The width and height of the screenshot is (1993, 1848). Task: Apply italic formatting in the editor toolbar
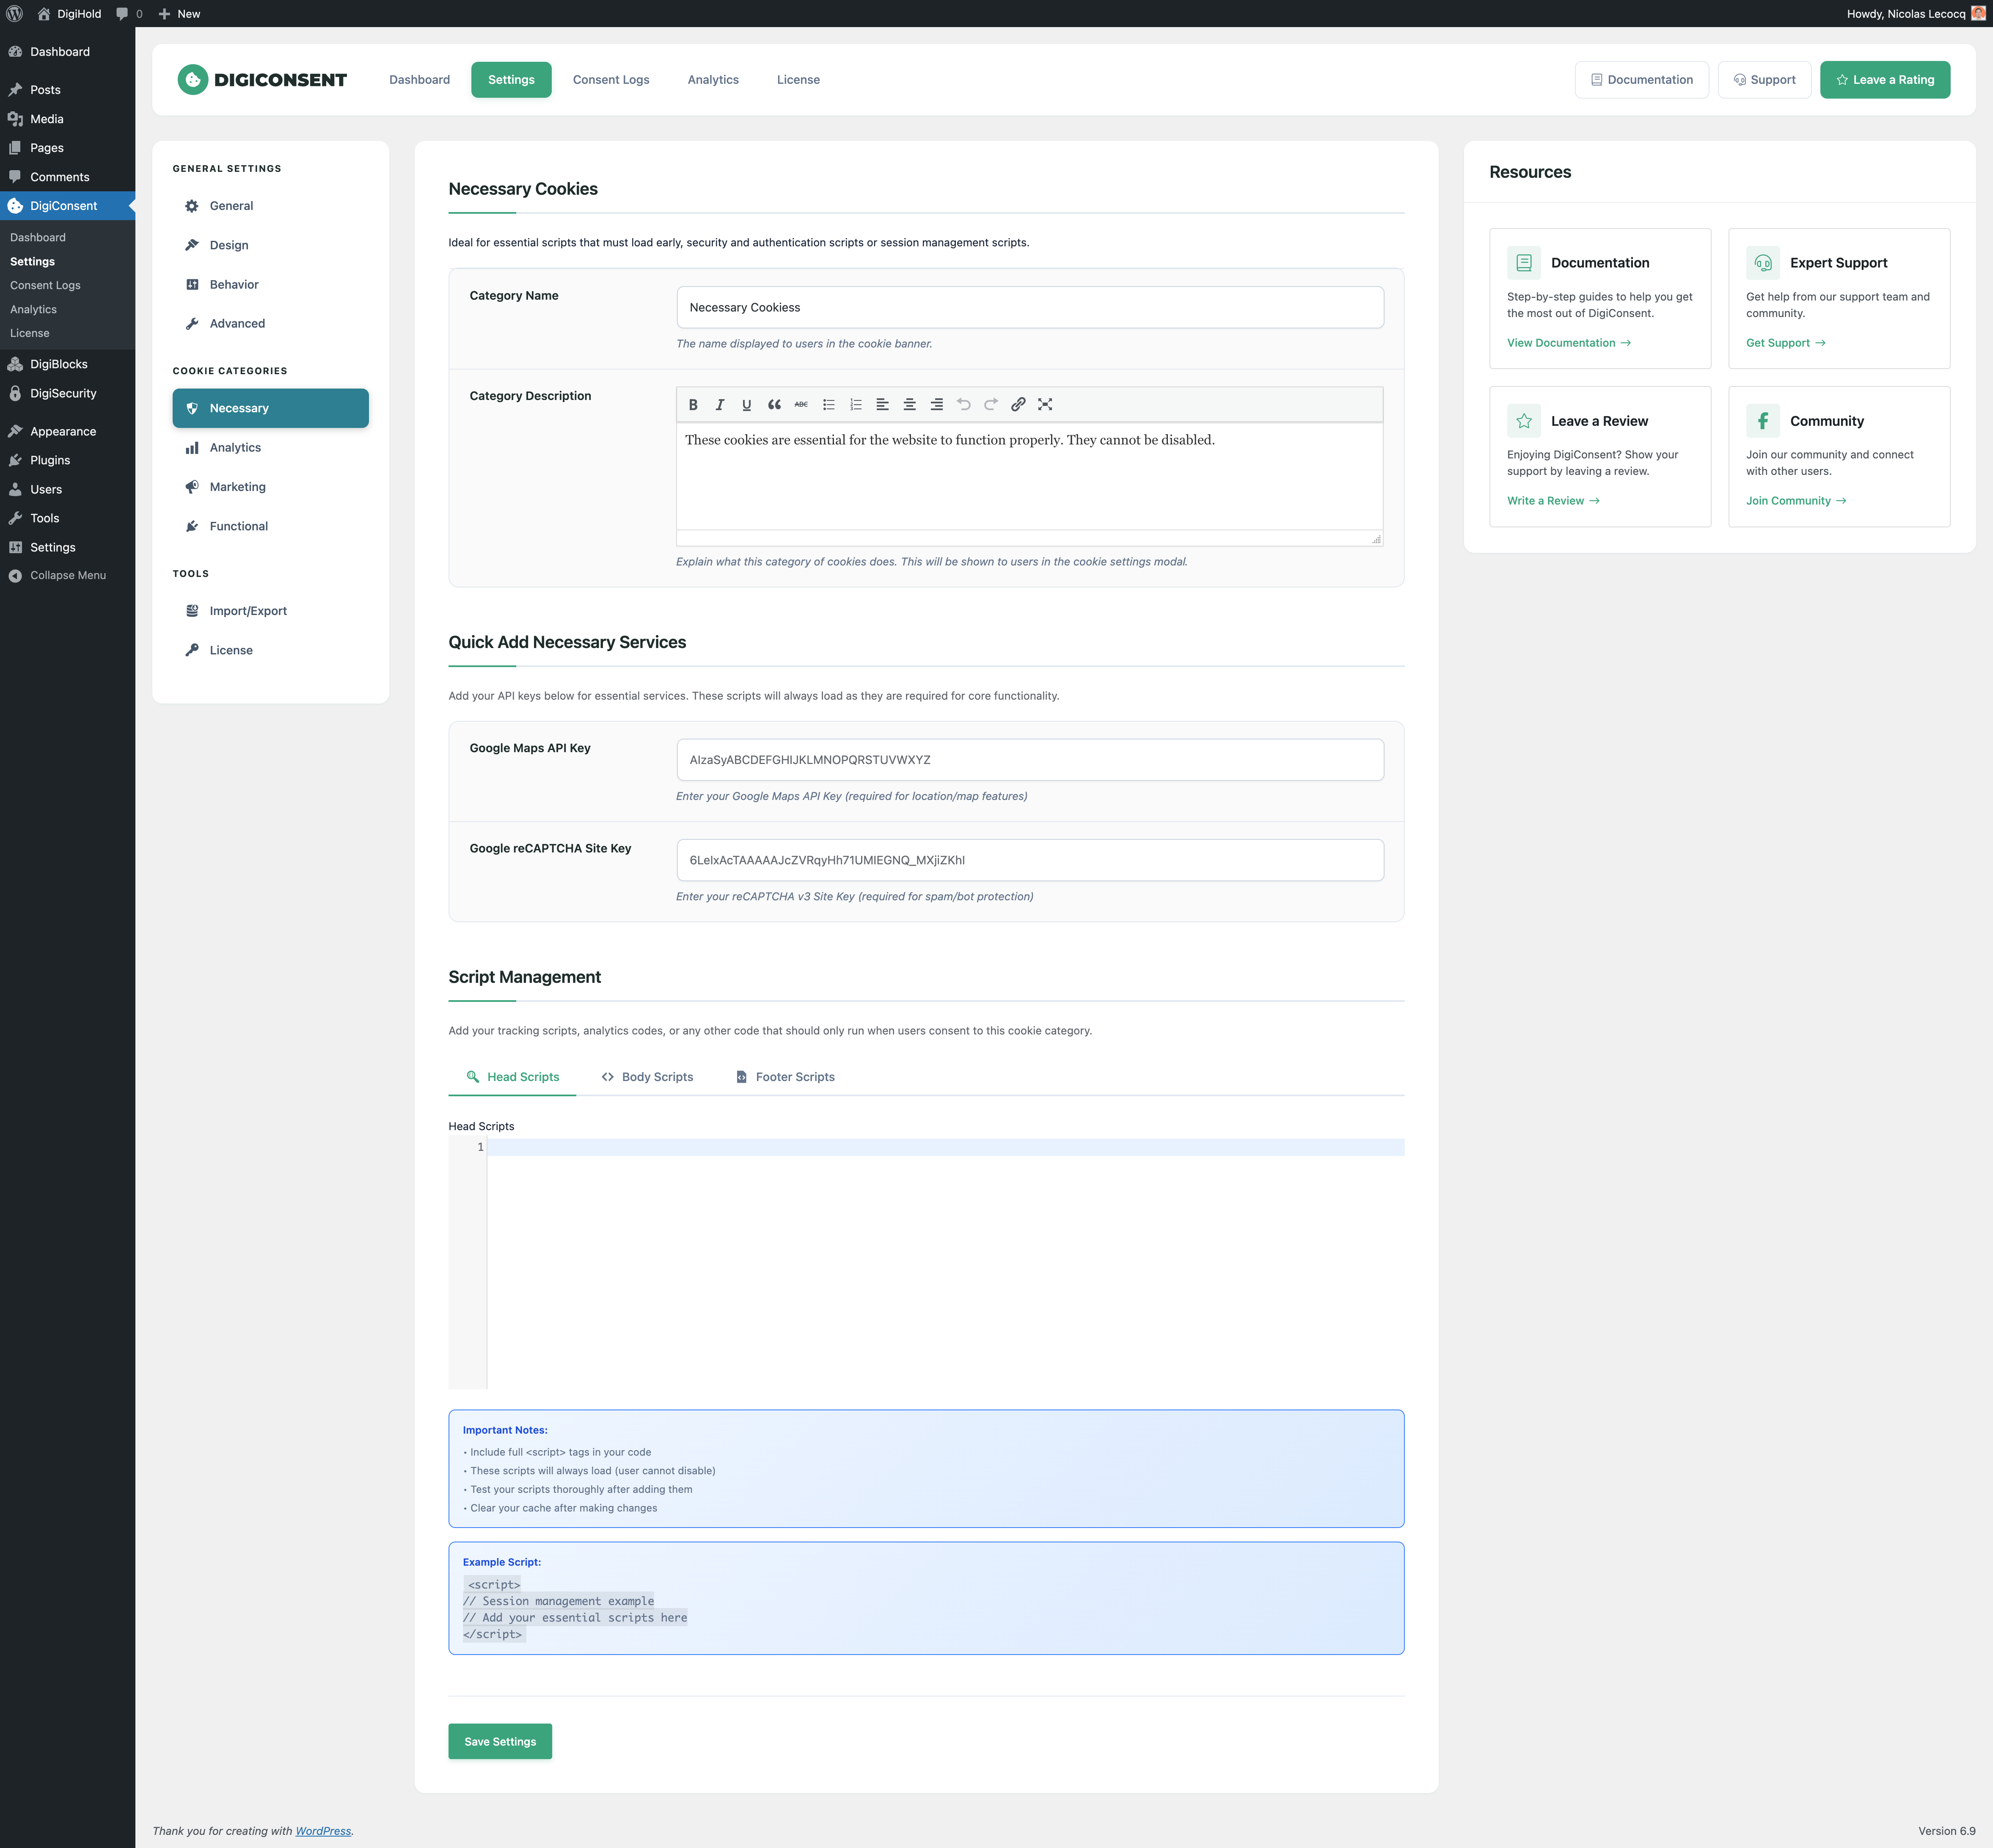pos(720,405)
